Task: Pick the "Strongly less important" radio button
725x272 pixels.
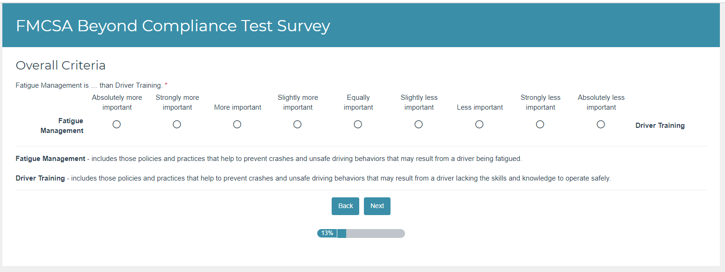Action: tap(540, 125)
